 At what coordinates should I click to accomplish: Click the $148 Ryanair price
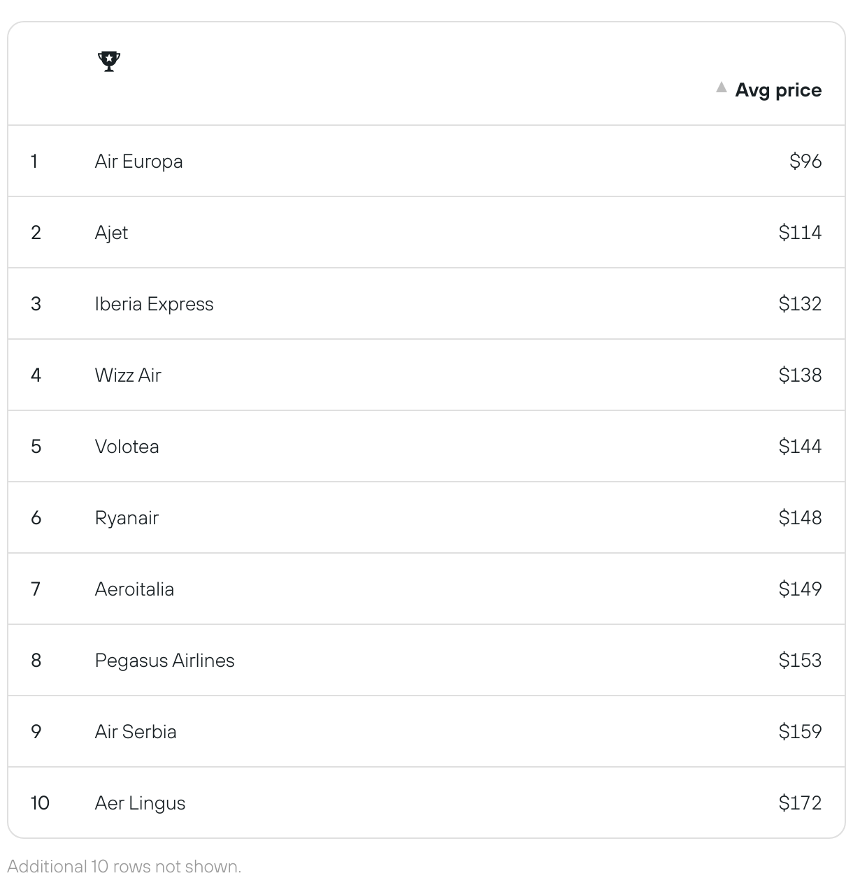[x=800, y=518]
